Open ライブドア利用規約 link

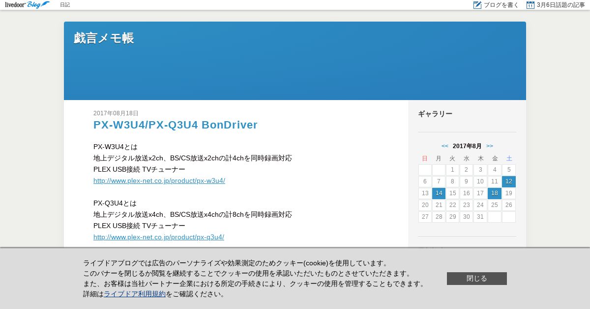point(135,294)
